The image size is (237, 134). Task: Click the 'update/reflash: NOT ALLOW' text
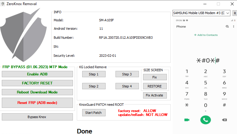click(x=143, y=115)
